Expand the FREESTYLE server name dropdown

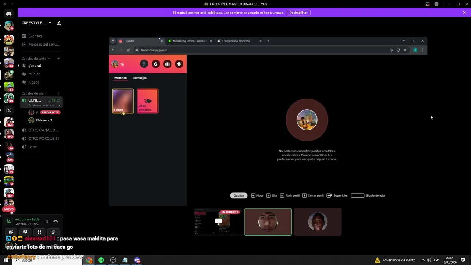click(x=36, y=23)
